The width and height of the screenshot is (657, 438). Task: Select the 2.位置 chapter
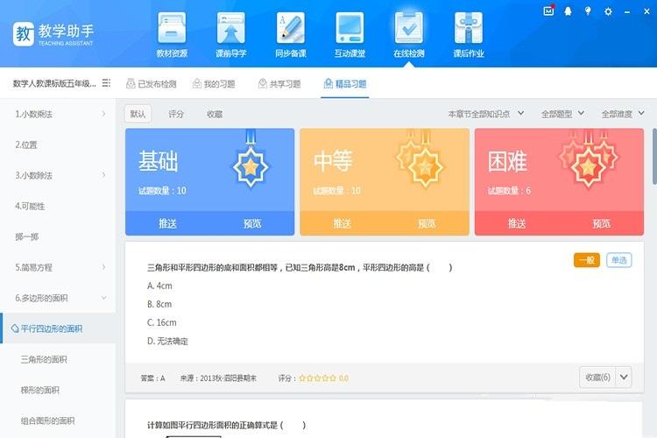(x=26, y=145)
